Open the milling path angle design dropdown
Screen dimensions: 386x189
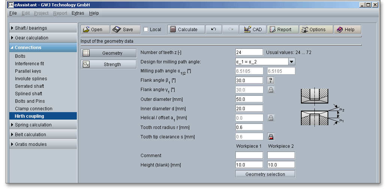click(x=292, y=61)
